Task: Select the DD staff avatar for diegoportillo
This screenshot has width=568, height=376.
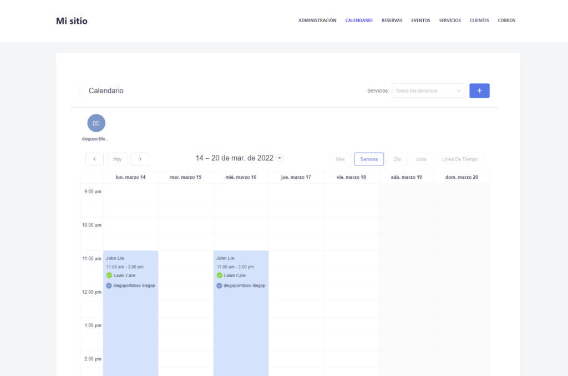Action: coord(96,122)
